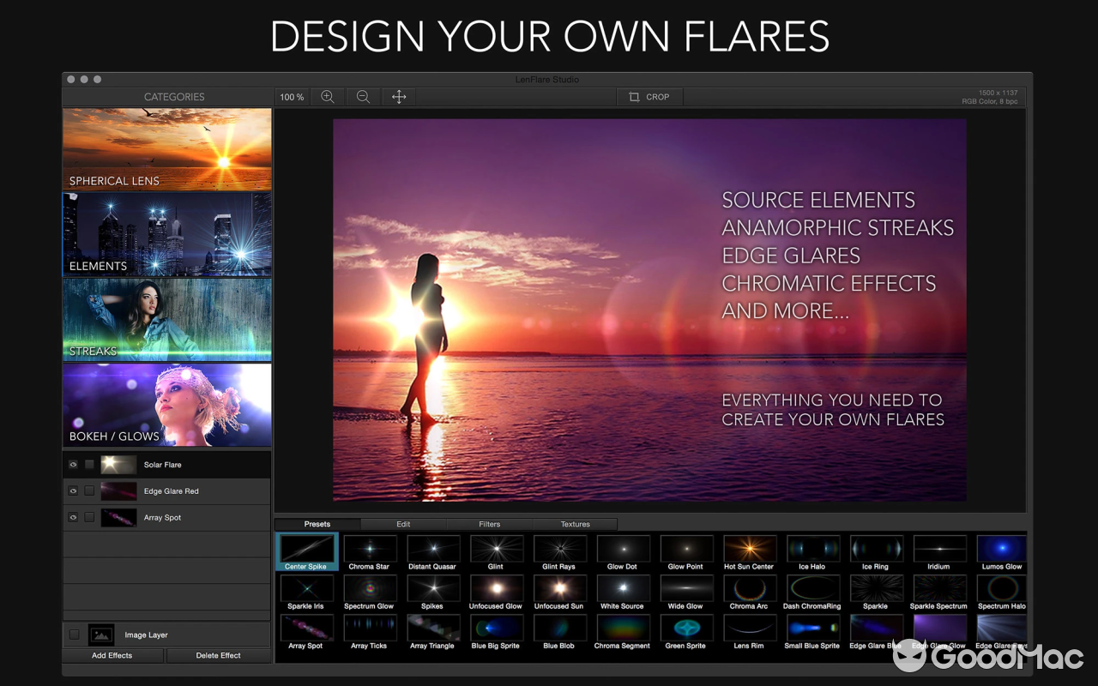Open the Streaks category
Image resolution: width=1098 pixels, height=686 pixels.
point(166,320)
